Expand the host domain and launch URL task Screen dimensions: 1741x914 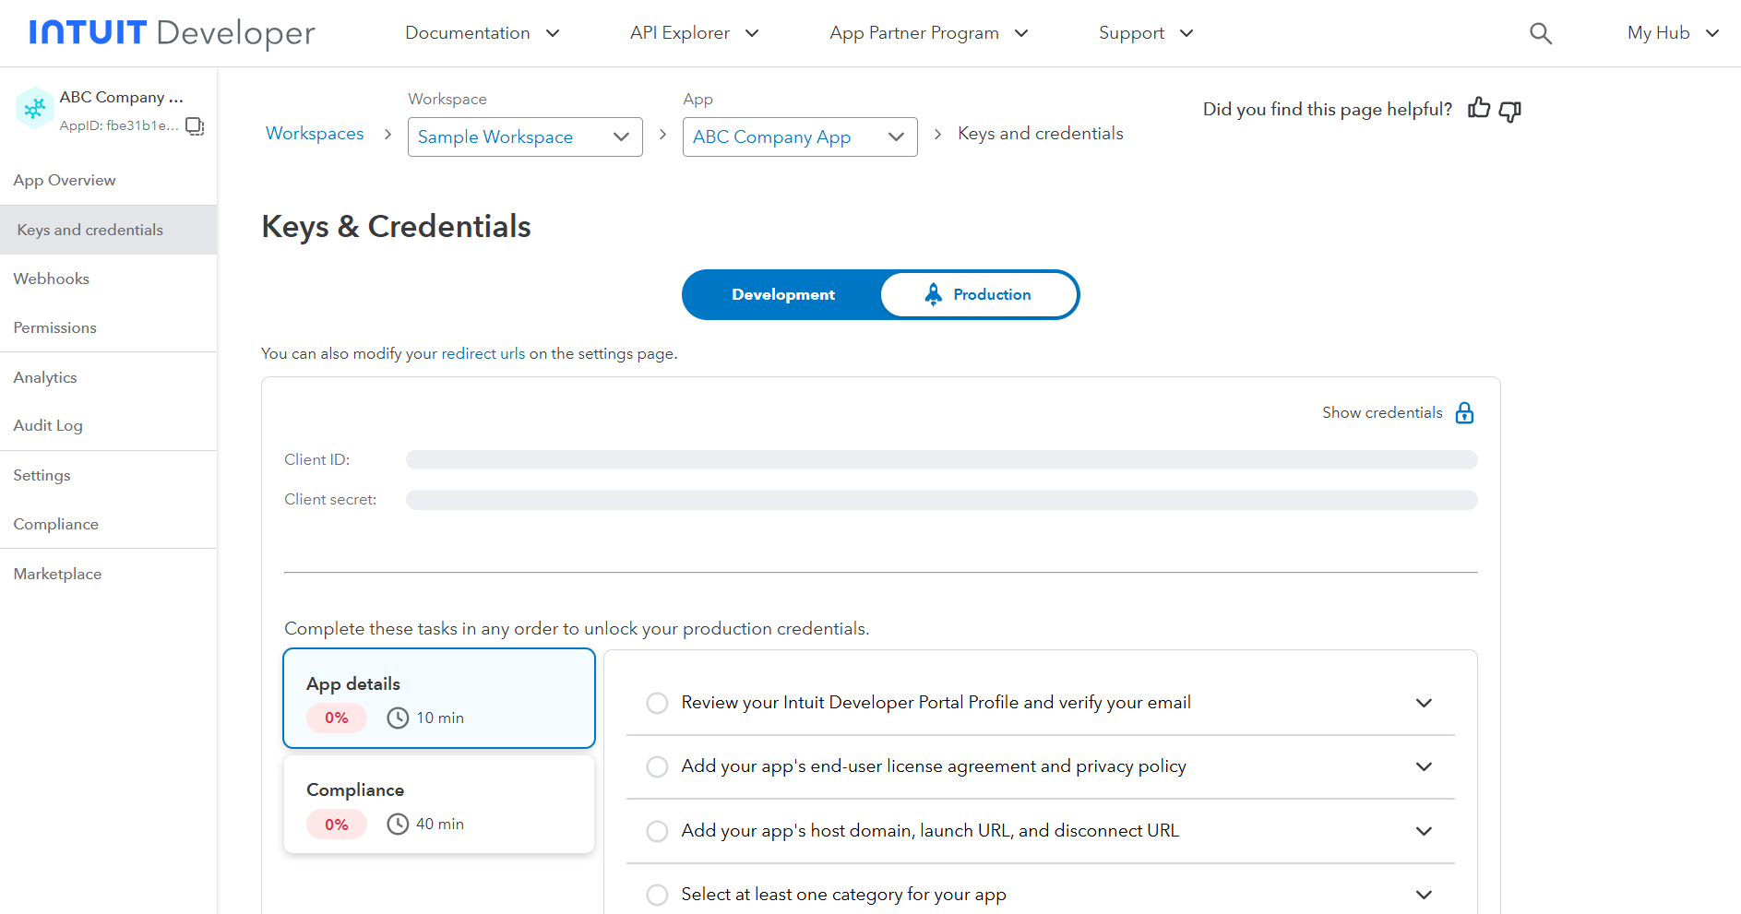pyautogui.click(x=1424, y=831)
